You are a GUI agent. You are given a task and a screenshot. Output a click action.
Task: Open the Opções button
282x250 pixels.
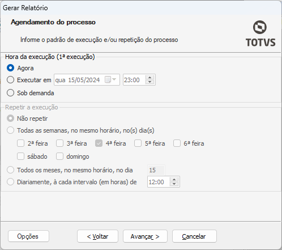pyautogui.click(x=28, y=236)
